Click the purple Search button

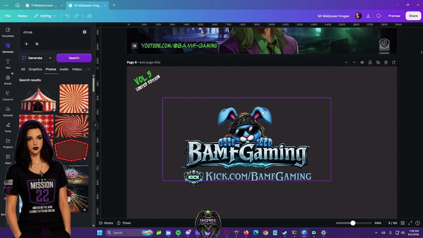coord(74,58)
